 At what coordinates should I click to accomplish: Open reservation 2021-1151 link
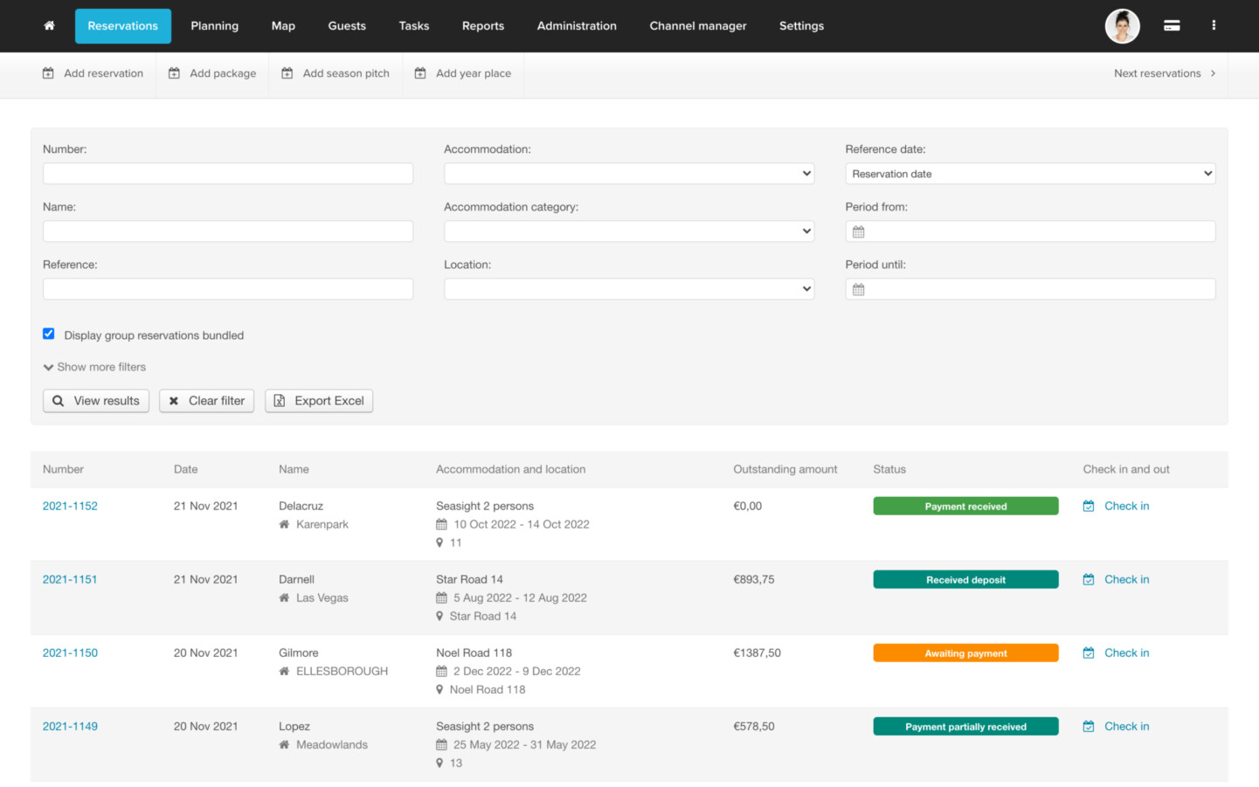click(x=70, y=579)
